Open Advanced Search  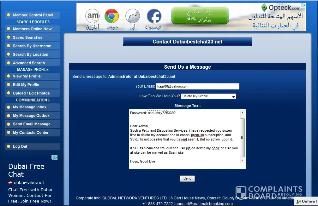click(32, 63)
